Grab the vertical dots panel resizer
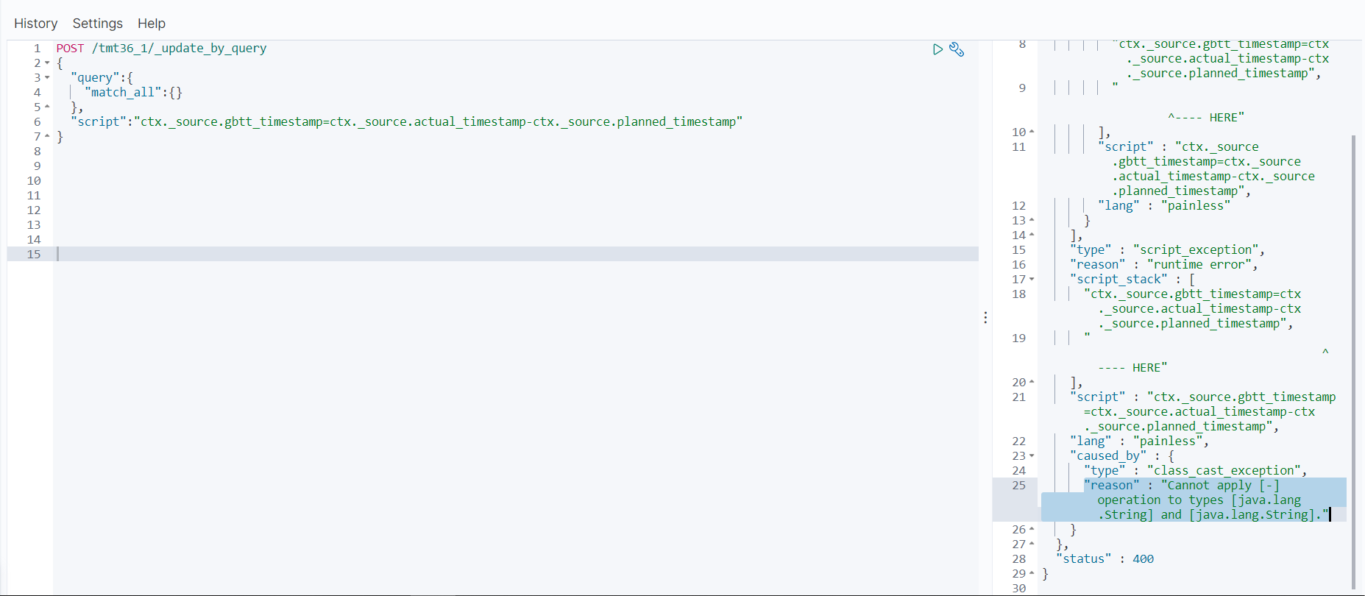 (985, 318)
